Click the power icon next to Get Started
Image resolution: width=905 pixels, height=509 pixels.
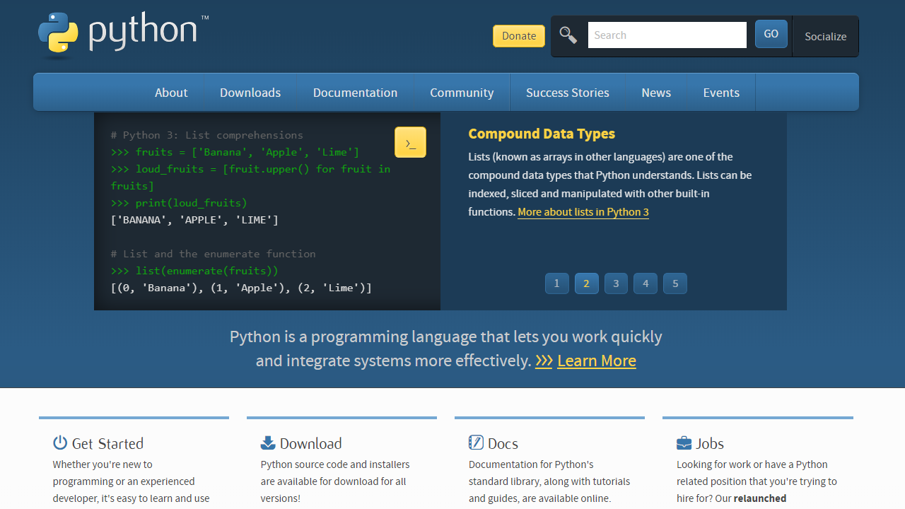pyautogui.click(x=60, y=443)
